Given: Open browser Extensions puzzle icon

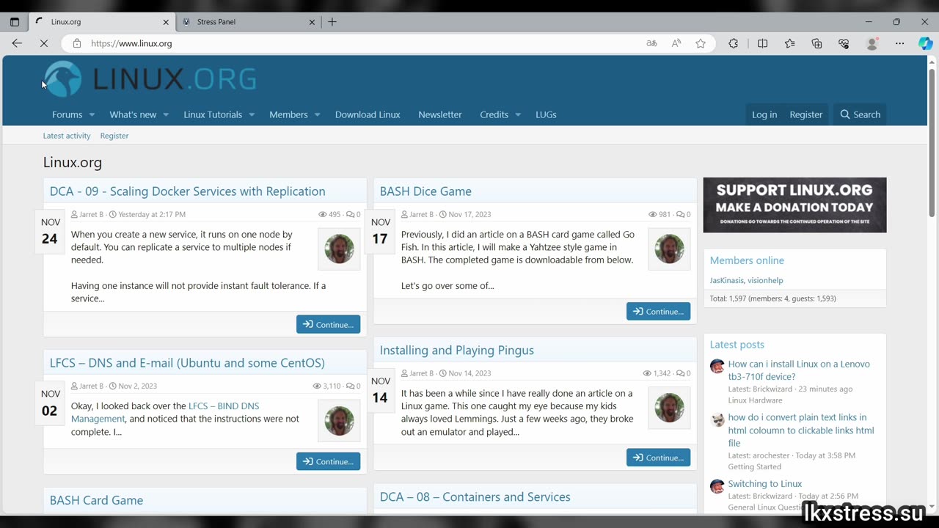Looking at the screenshot, I should [733, 43].
